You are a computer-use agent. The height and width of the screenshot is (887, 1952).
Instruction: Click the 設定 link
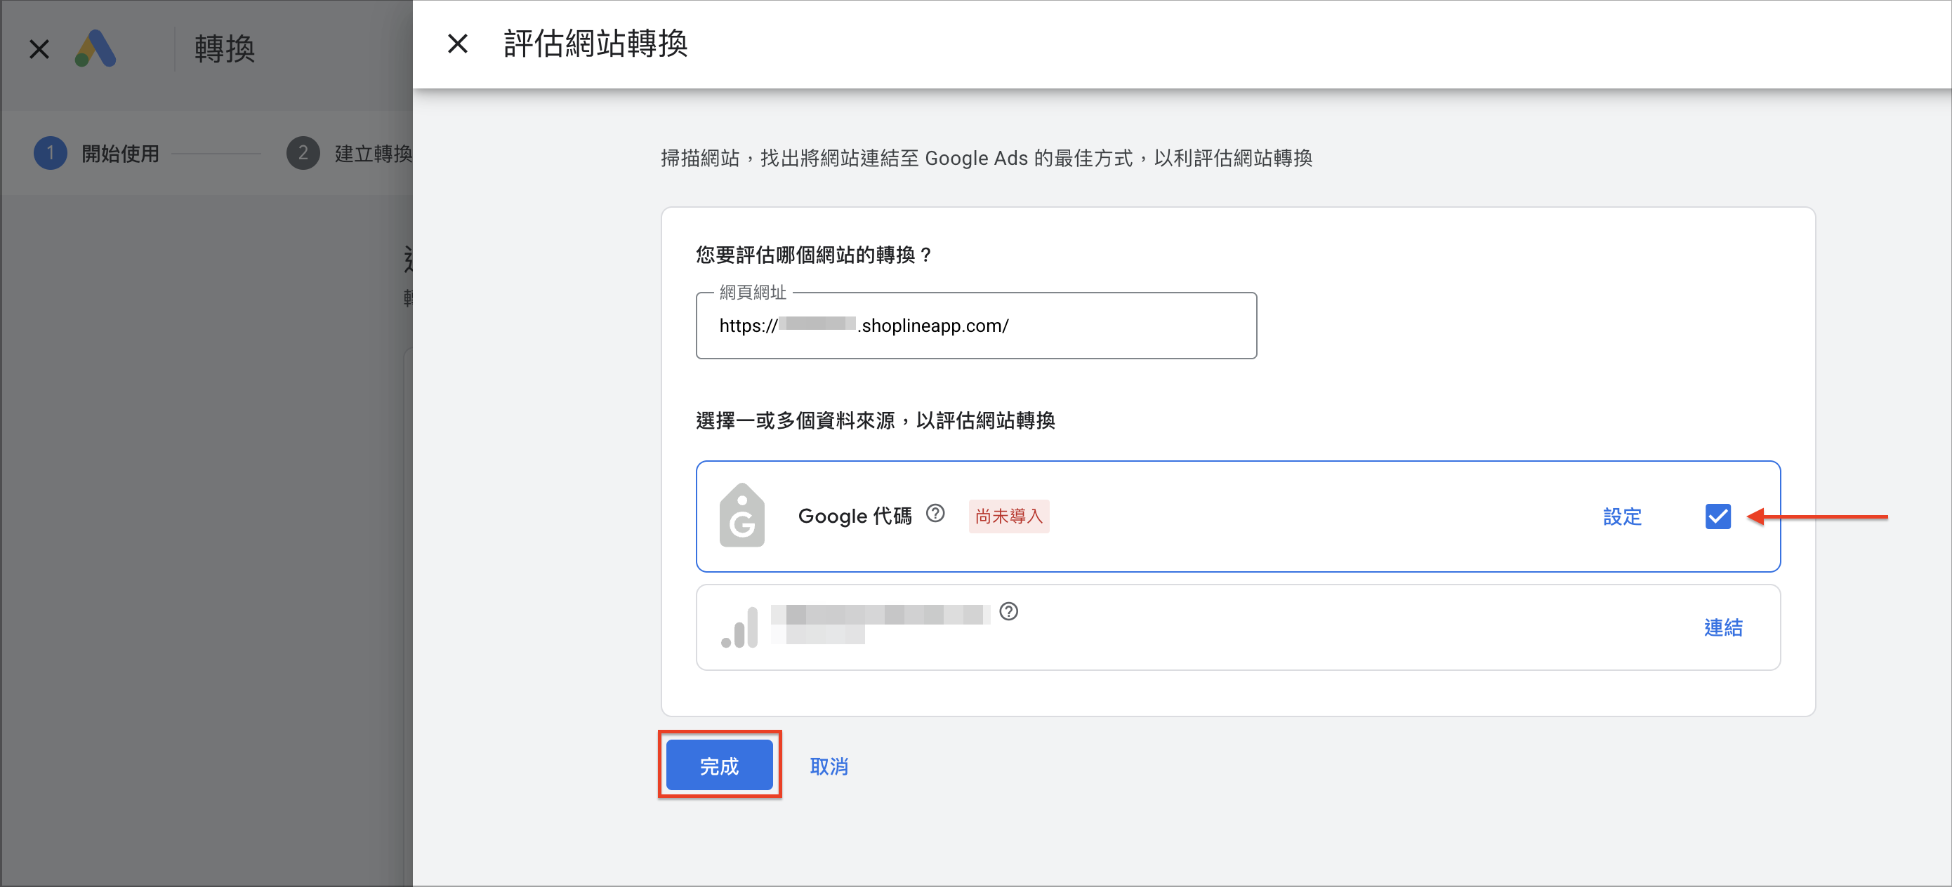tap(1623, 516)
